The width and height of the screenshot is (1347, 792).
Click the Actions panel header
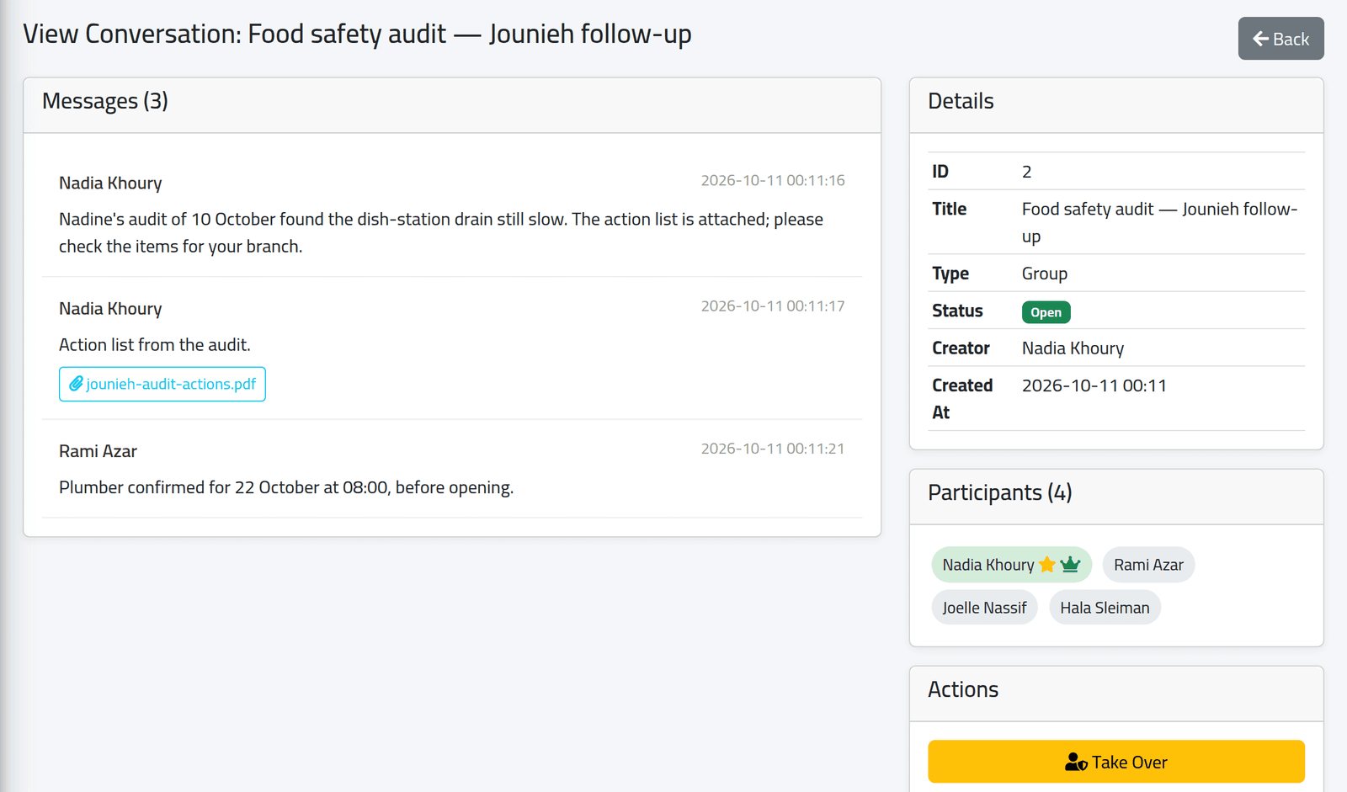point(1116,694)
